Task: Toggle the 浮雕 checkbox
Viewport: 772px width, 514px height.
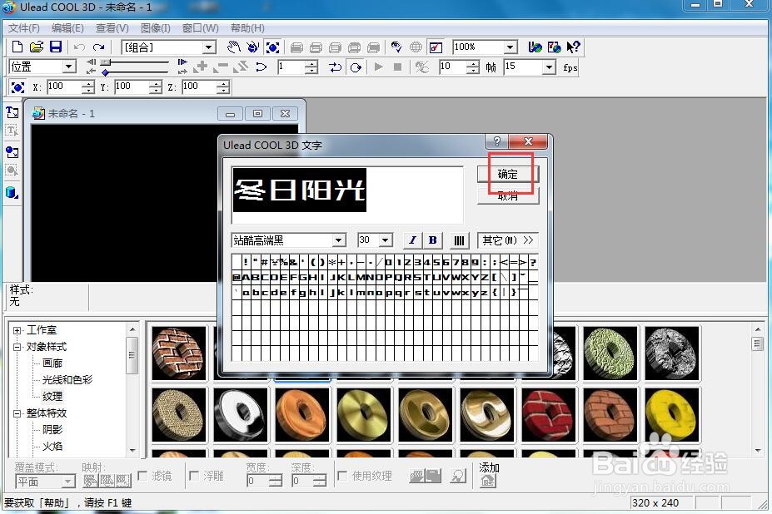Action: 195,475
